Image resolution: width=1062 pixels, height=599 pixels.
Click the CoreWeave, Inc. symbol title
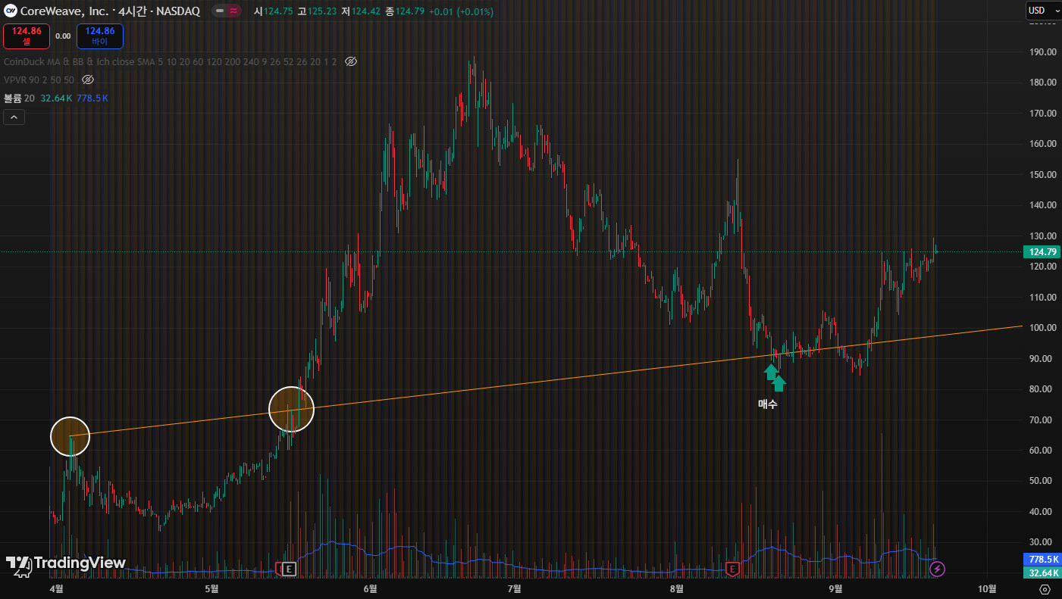(x=64, y=11)
